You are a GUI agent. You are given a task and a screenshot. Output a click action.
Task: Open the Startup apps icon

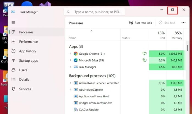(x=13, y=61)
